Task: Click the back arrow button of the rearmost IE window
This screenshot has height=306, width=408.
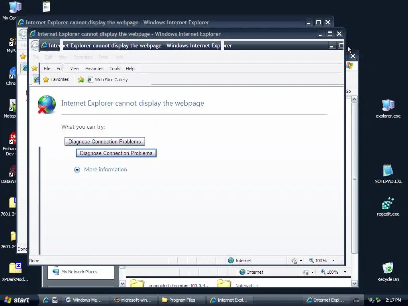Action: pos(23,33)
